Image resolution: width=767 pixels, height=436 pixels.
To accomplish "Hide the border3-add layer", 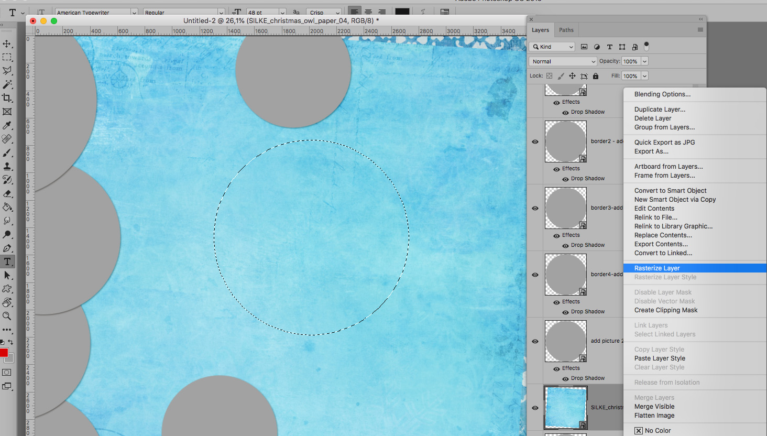I will pos(535,208).
